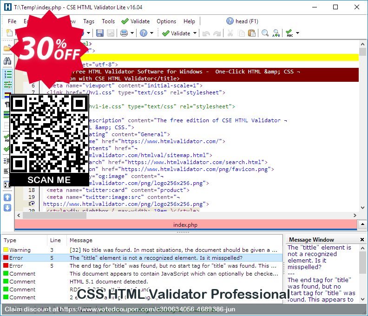Close the Message Window panel
This screenshot has width=368, height=316.
click(362, 239)
